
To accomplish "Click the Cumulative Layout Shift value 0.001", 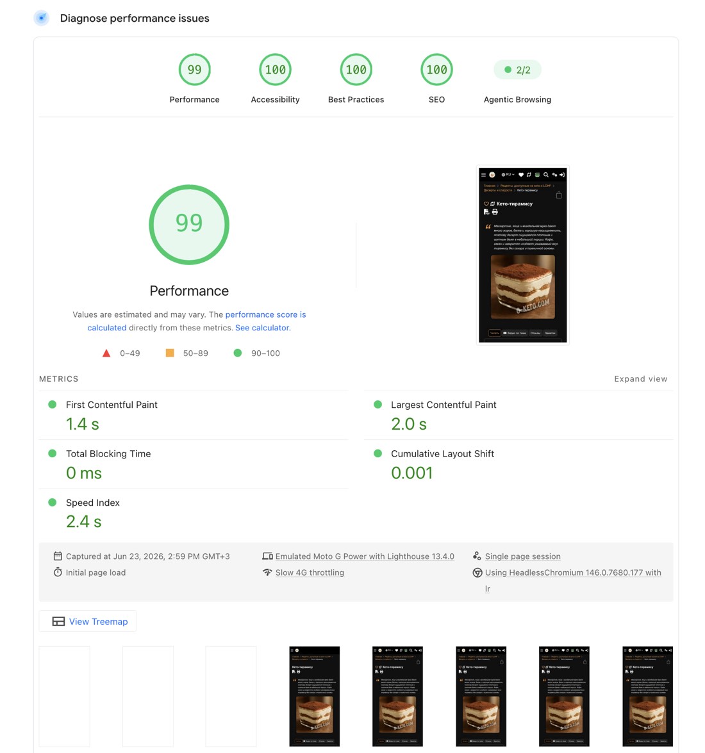I will coord(412,473).
